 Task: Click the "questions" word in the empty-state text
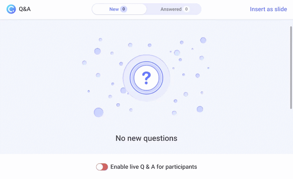pos(160,138)
